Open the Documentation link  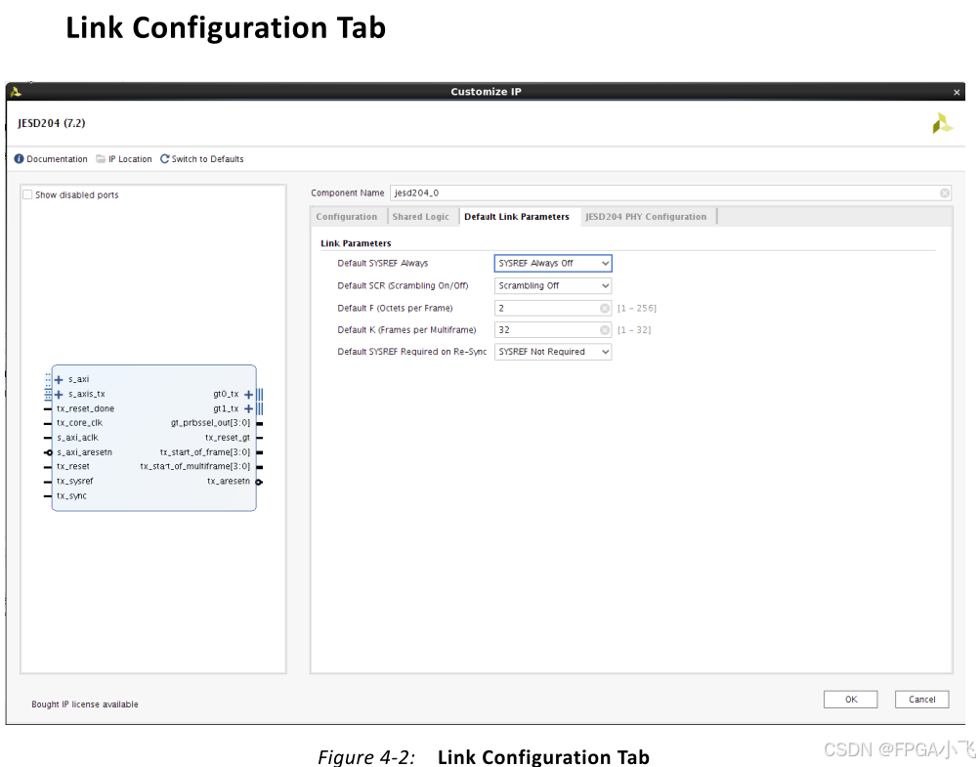pos(57,159)
